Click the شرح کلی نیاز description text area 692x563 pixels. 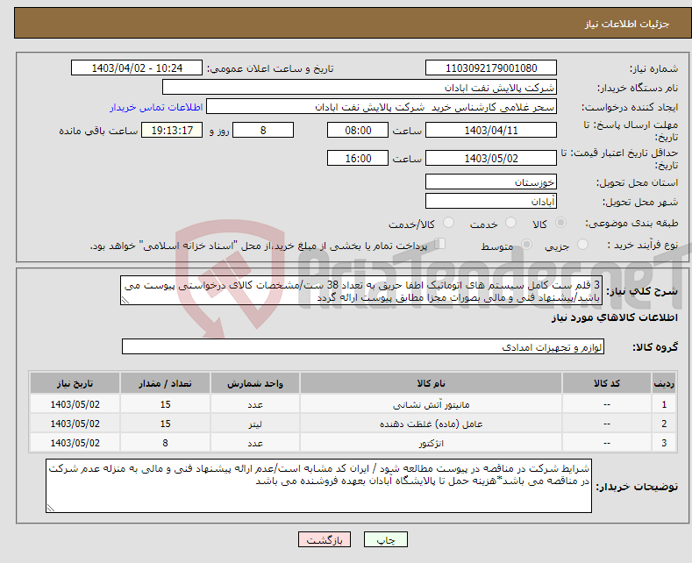tap(361, 291)
